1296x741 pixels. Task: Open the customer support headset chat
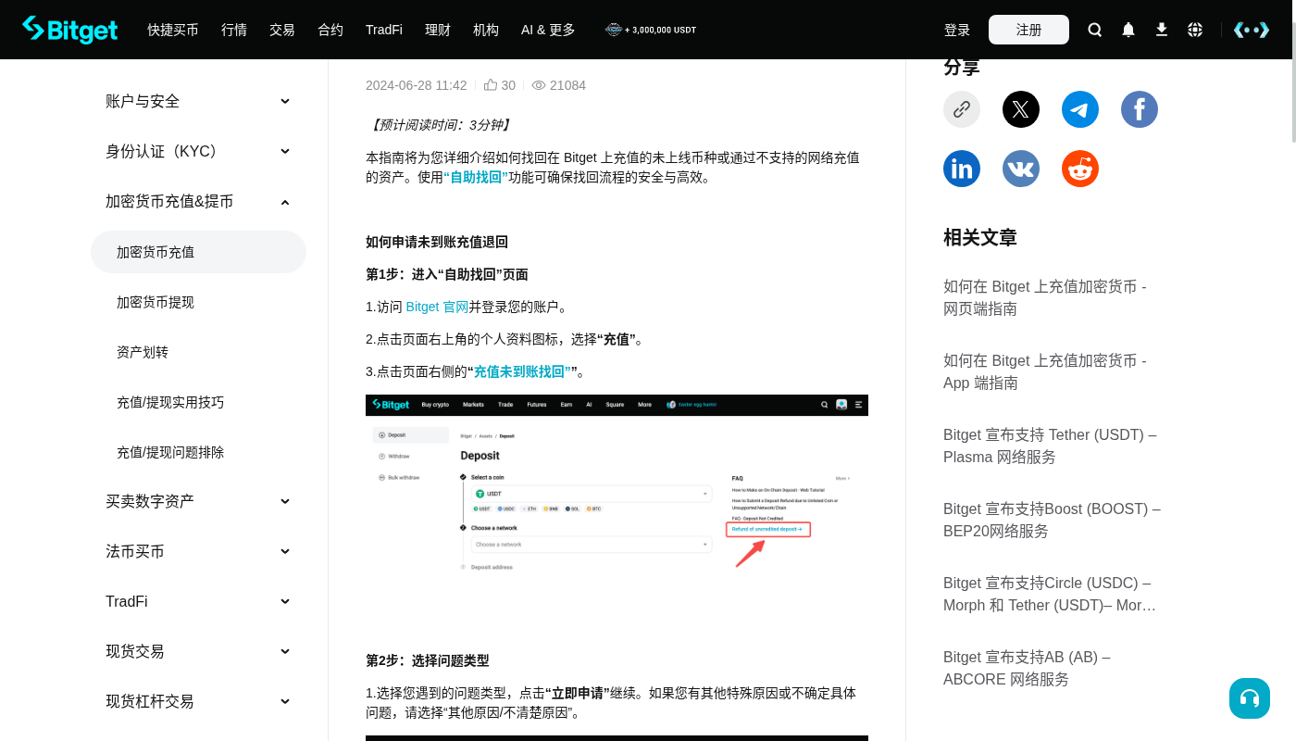[x=1250, y=698]
